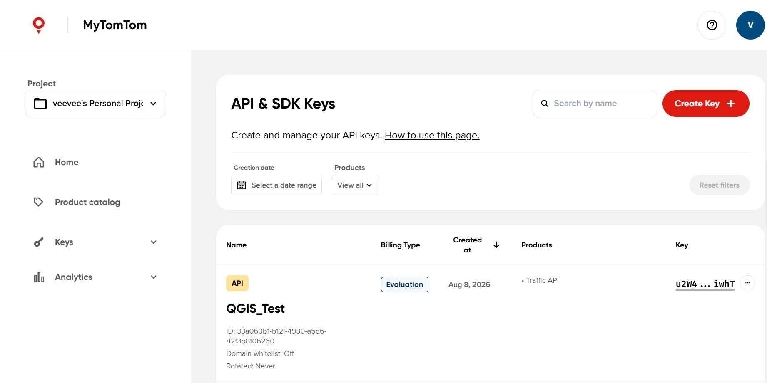Click the Product catalog tag icon
Screen dimensions: 767x383
(38, 202)
